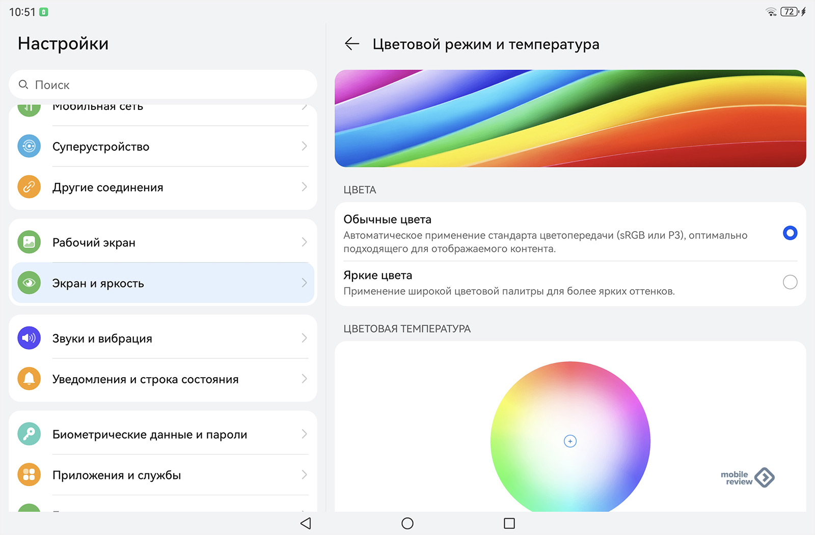Tap the orange link icon for Другие соединения
The height and width of the screenshot is (535, 815).
coord(29,187)
